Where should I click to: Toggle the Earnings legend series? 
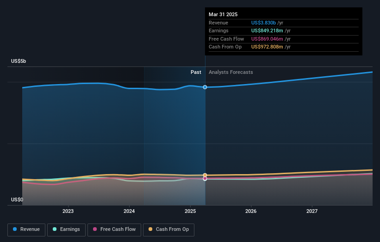coord(66,230)
